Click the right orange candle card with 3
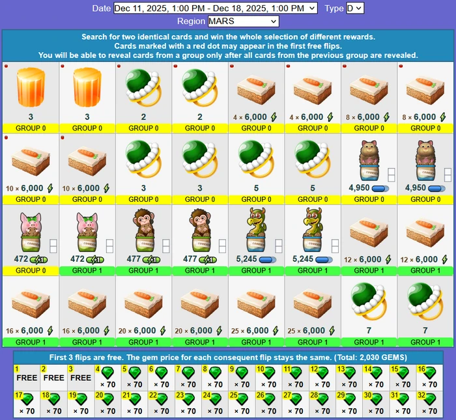Image resolution: width=456 pixels, height=420 pixels. 87,98
